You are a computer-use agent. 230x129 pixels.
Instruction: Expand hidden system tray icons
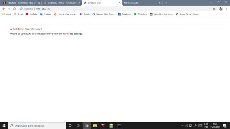pos(182,125)
